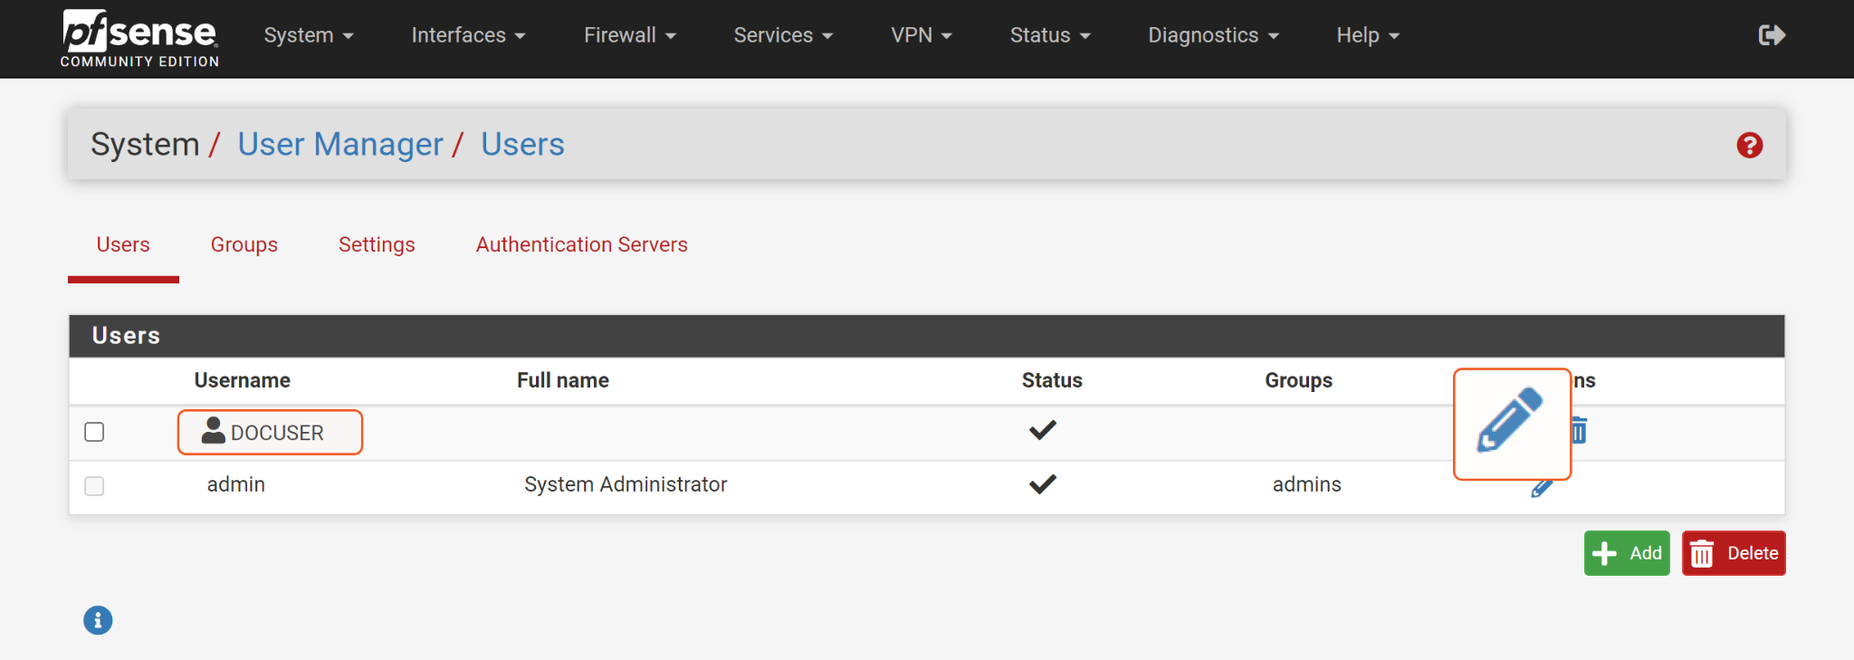The height and width of the screenshot is (660, 1854).
Task: Click the edit pencil for the admin user
Action: tap(1541, 489)
